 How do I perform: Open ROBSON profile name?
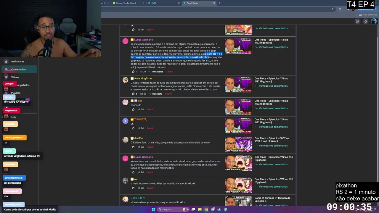pyautogui.click(x=138, y=198)
